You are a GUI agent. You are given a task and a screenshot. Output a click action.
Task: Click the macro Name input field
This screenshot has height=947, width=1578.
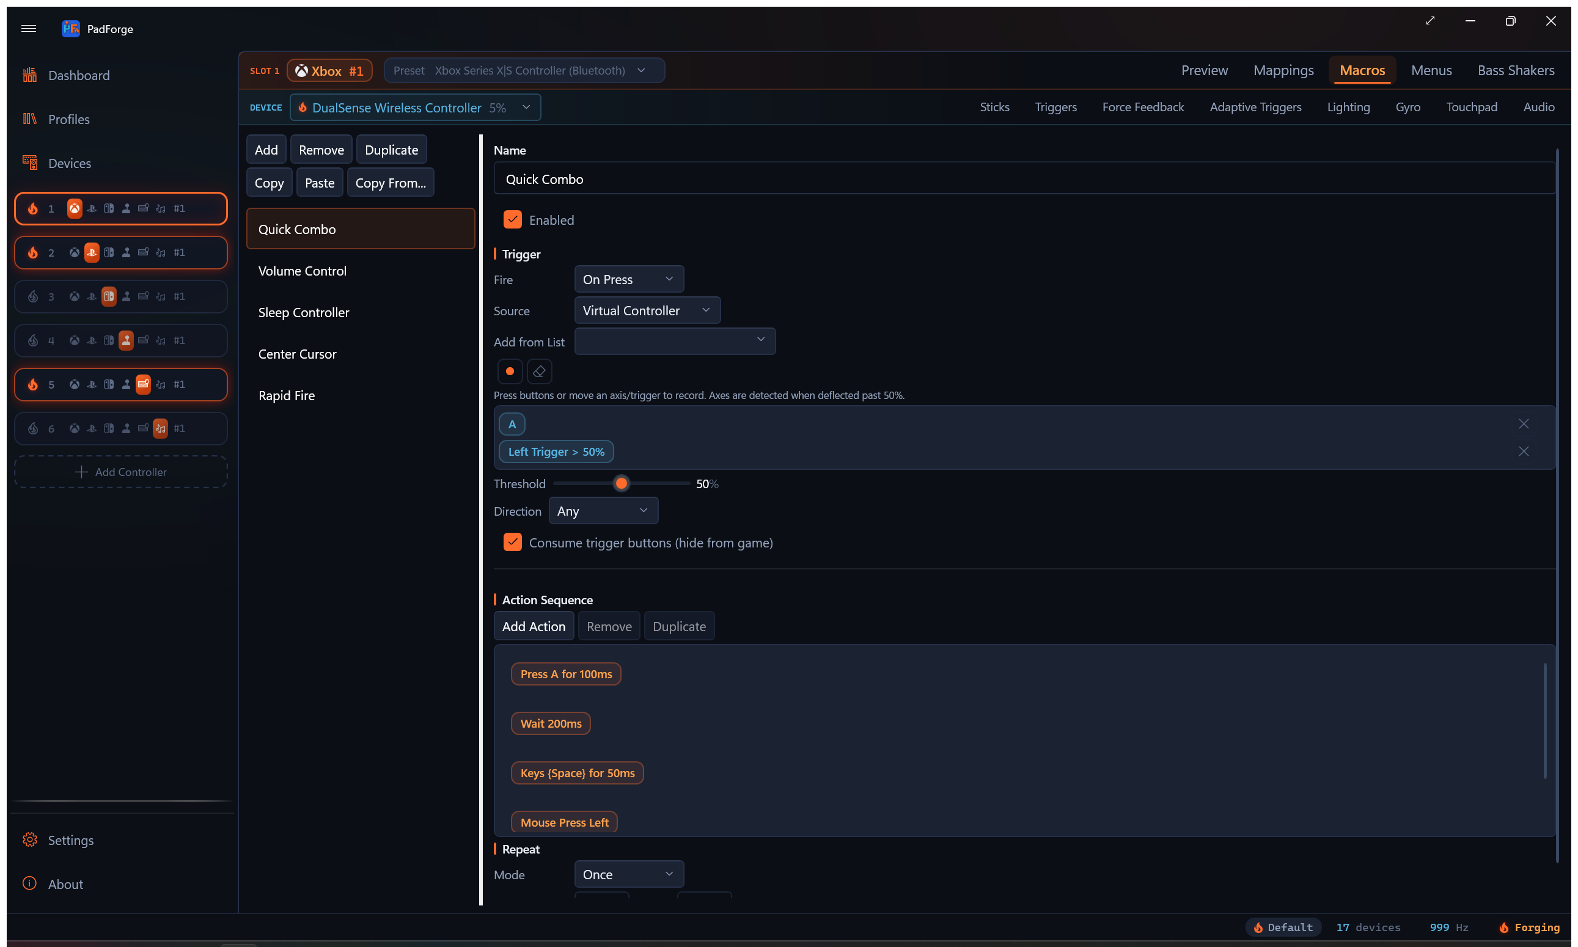[x=1024, y=178]
